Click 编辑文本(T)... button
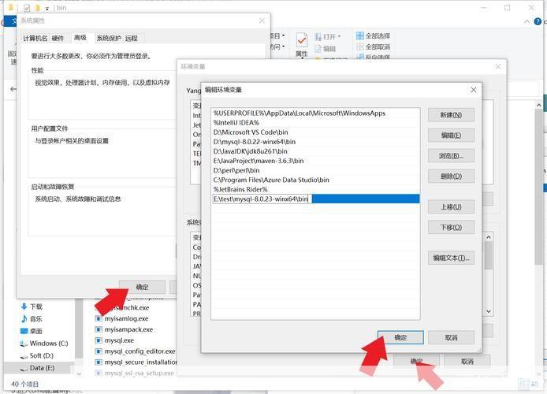Image resolution: width=547 pixels, height=394 pixels. coord(451,258)
